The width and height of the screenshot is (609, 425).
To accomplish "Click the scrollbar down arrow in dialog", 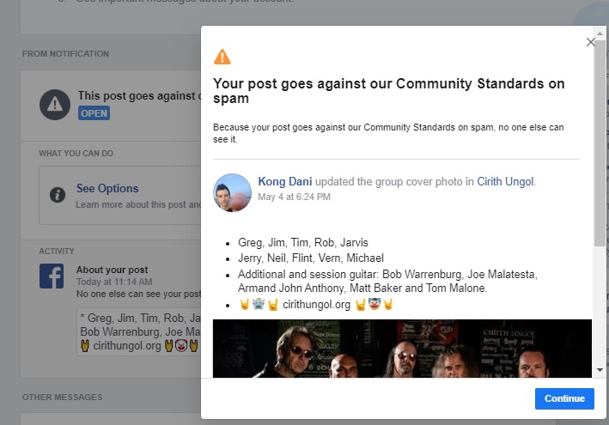I will click(x=599, y=370).
